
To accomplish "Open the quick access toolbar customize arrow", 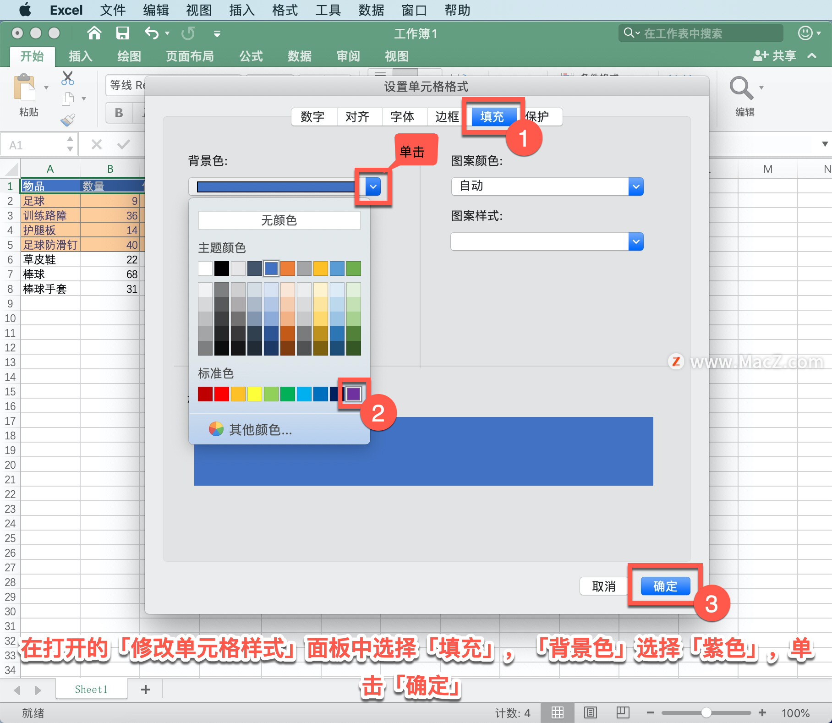I will tap(217, 33).
